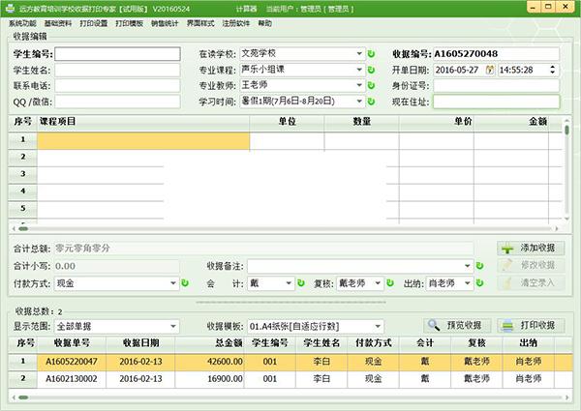
Task: Expand the 收据备注 dropdown
Action: [x=468, y=266]
